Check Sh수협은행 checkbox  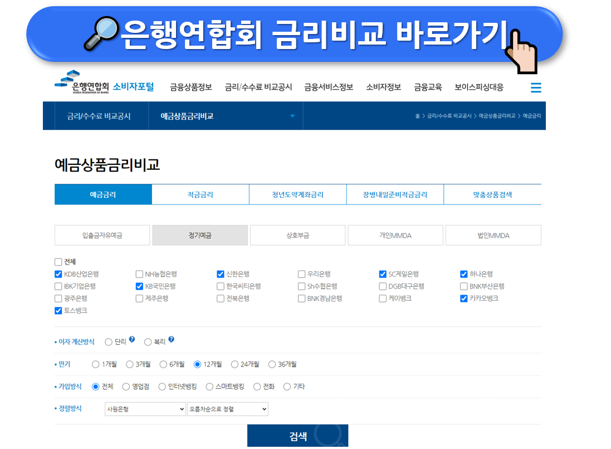coord(302,286)
